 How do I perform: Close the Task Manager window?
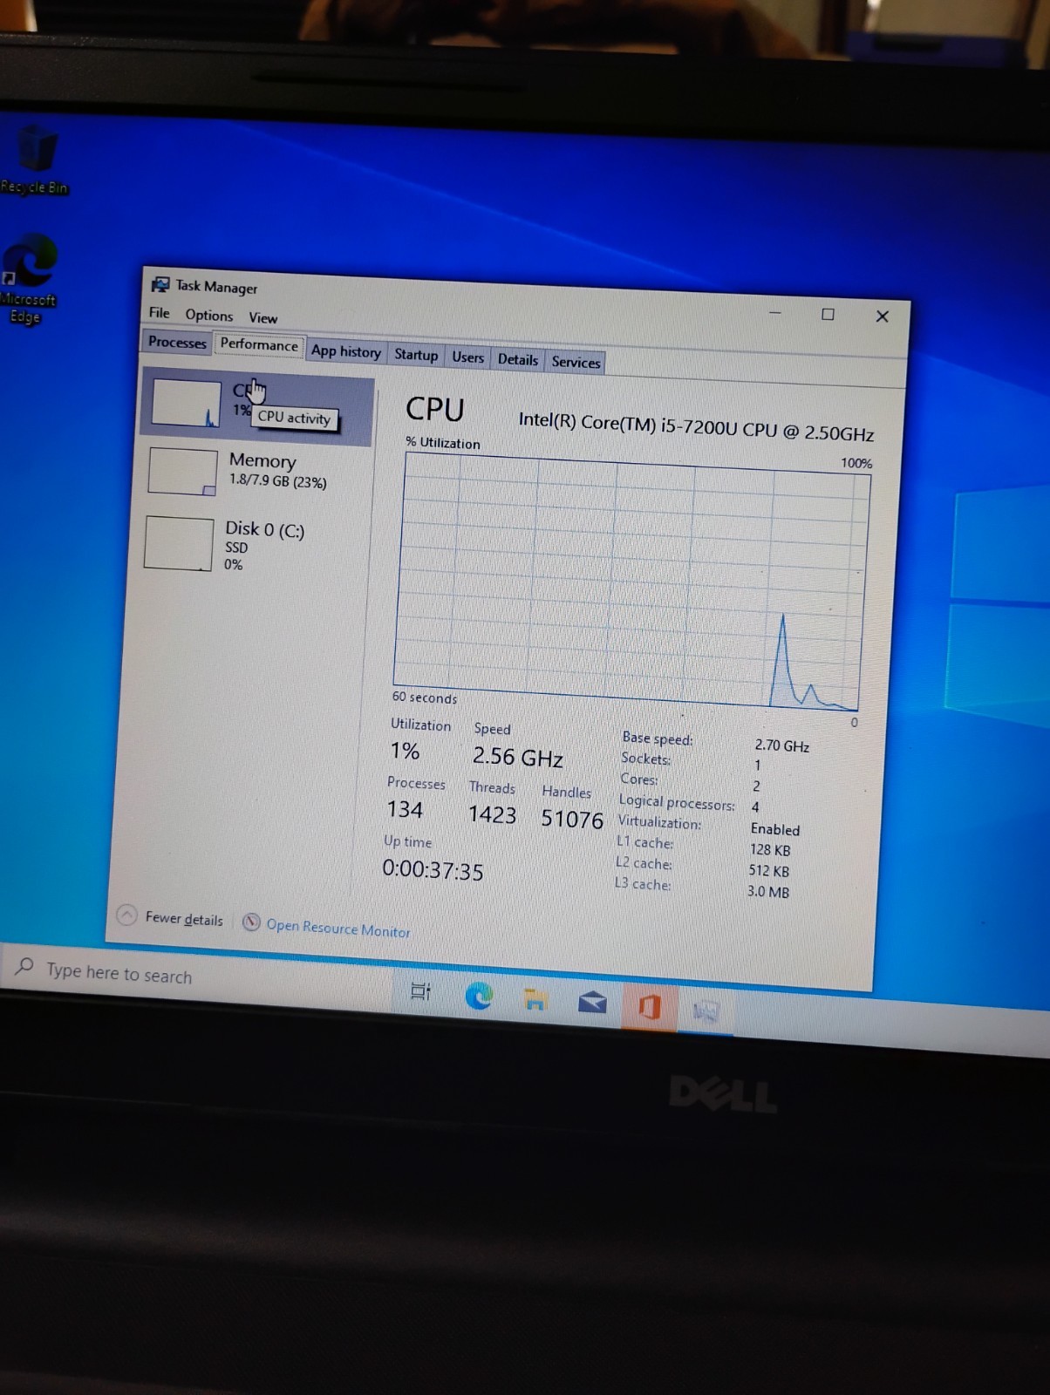(x=883, y=316)
